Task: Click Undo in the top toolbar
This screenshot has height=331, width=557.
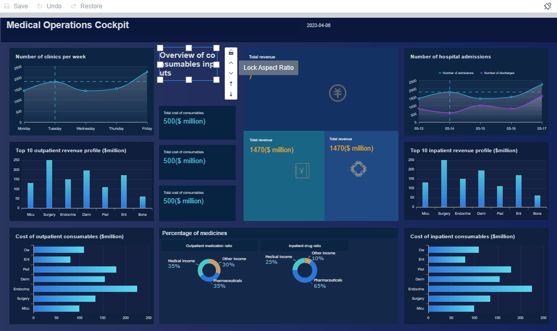Action: 50,6
